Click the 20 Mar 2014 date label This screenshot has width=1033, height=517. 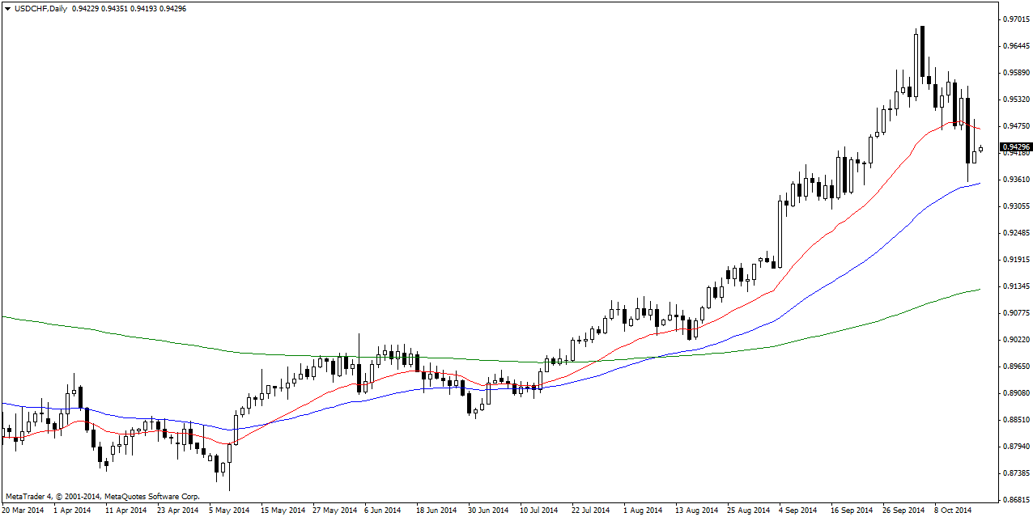click(x=24, y=511)
